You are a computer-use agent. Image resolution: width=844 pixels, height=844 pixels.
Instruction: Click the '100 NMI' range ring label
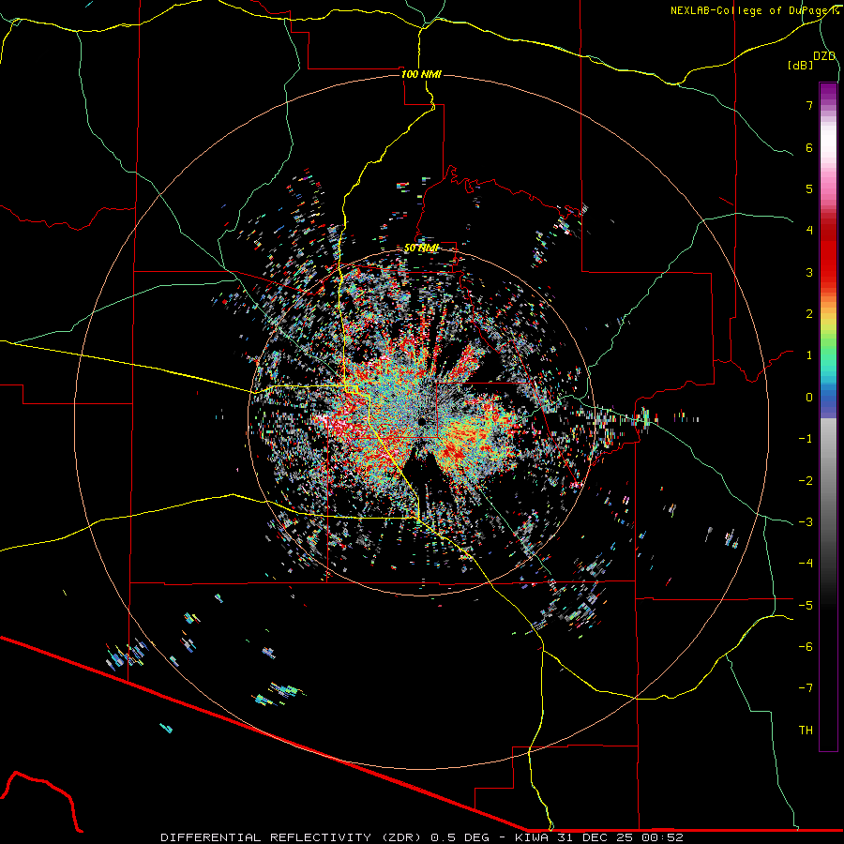point(421,74)
